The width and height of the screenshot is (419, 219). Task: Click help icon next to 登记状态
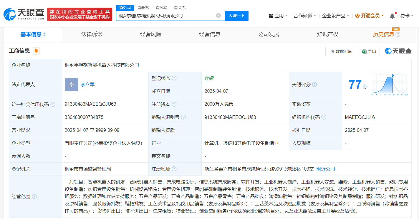point(174,78)
